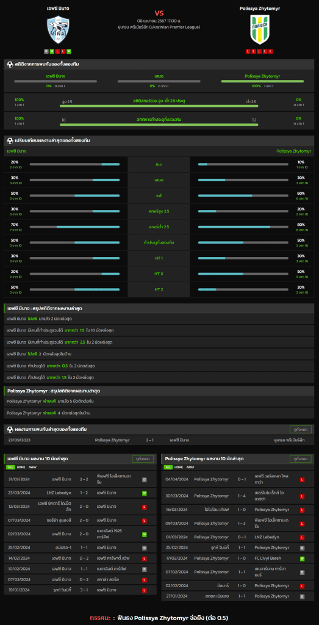Screen dimensions: 319x625
Task: Click green W badge on 23/03/2024 LNZ Lebedyn row
Action: (144, 493)
